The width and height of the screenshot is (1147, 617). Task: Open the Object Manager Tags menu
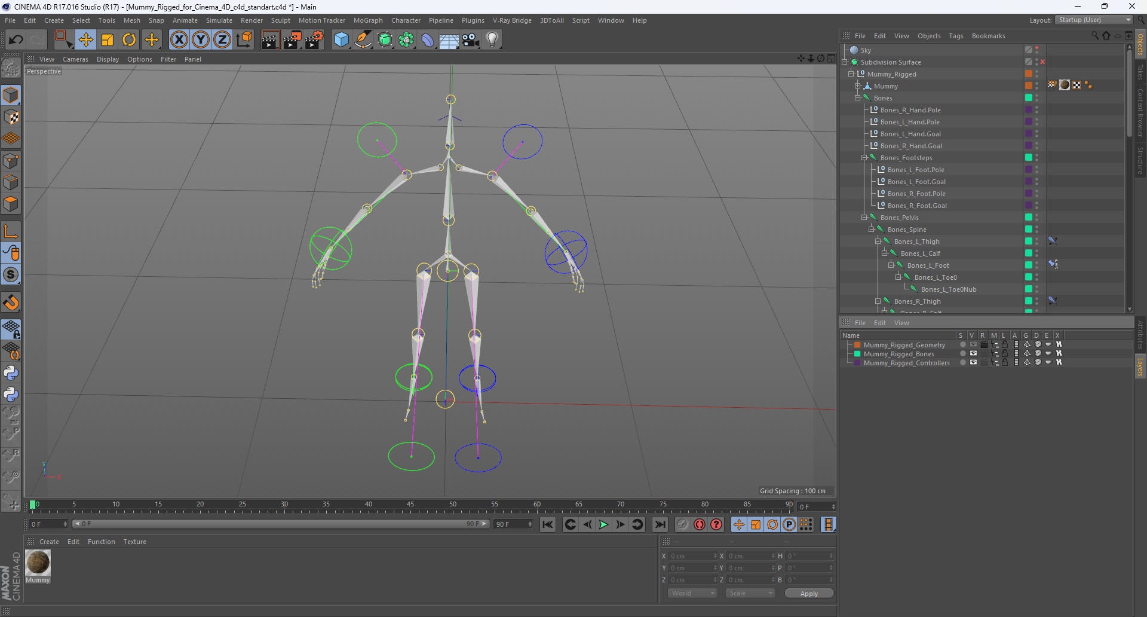coord(956,36)
